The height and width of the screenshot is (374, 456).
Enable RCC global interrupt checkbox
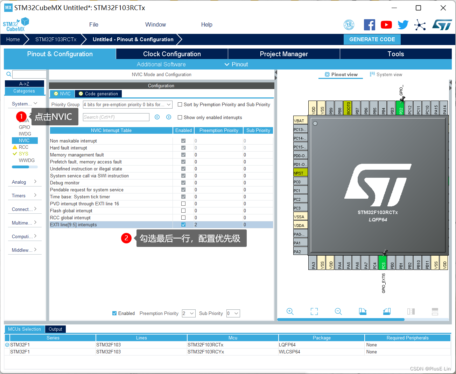coord(183,218)
